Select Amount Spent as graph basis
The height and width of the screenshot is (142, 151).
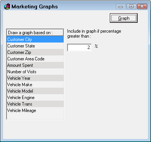(35, 65)
